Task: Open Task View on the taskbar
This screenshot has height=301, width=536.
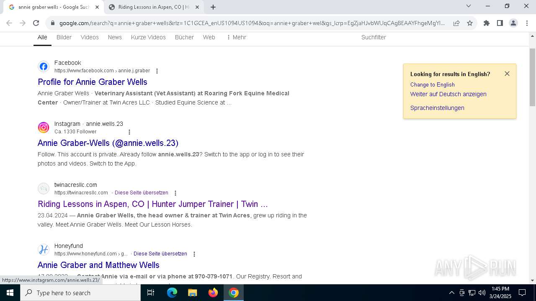Action: point(151,293)
